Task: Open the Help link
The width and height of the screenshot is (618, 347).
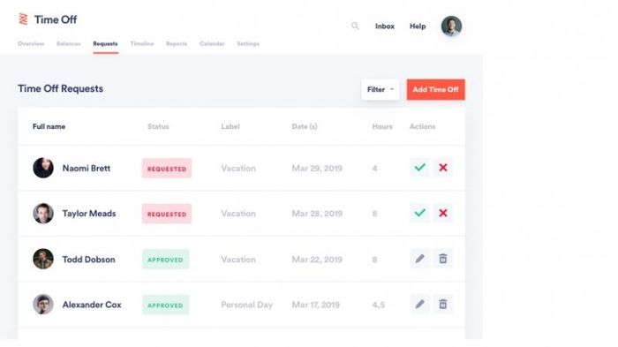Action: point(418,26)
